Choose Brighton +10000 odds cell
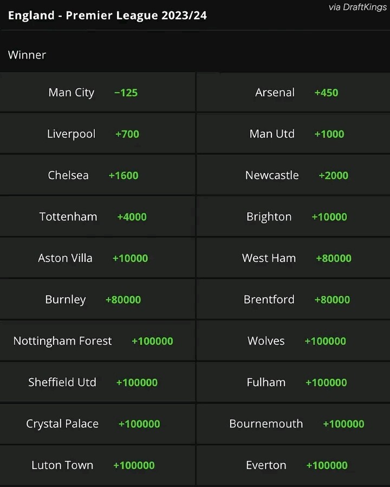Image resolution: width=390 pixels, height=487 pixels. [293, 216]
